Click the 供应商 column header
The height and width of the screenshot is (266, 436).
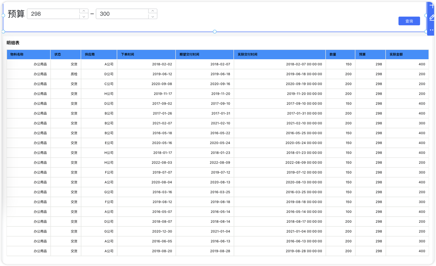(x=99, y=54)
